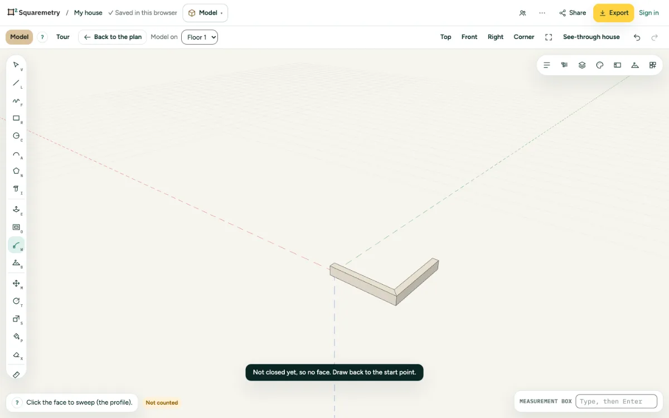
Task: Activate the ruler measure tool
Action: tap(16, 375)
